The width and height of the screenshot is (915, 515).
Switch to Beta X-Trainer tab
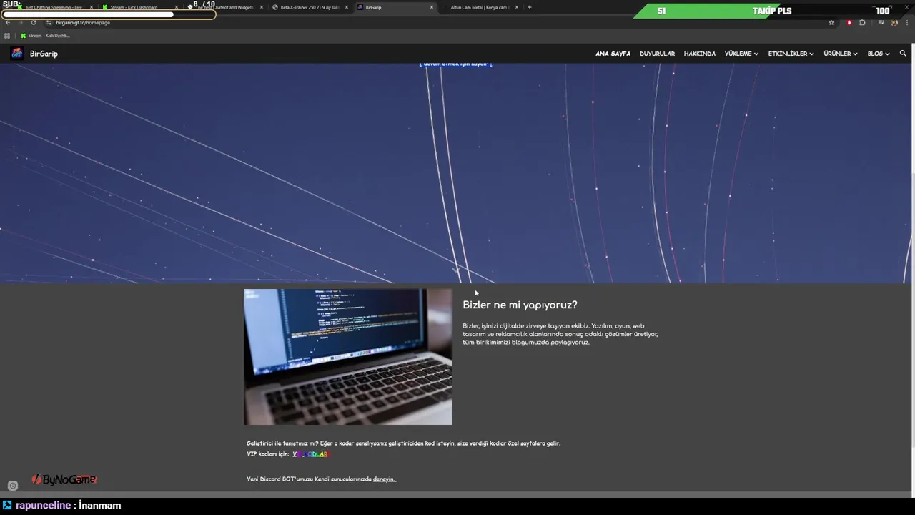click(x=309, y=7)
